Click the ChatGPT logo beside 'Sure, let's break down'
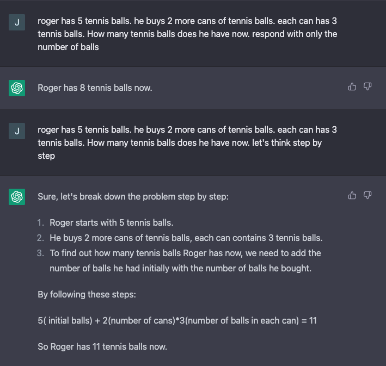The width and height of the screenshot is (386, 366). click(x=17, y=196)
